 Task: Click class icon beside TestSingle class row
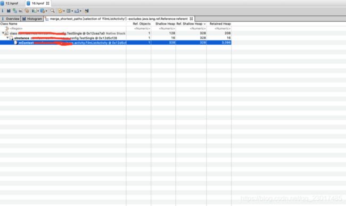point(6,34)
